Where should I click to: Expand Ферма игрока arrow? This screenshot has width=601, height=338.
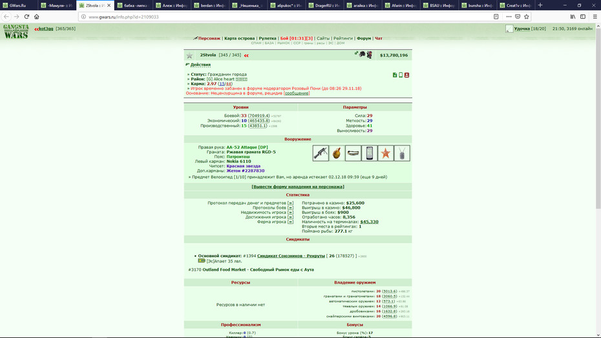(x=290, y=222)
